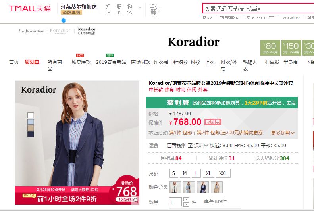This screenshot has height=211, width=314.
Task: Click the Tmall search input field
Action: (x=258, y=8)
